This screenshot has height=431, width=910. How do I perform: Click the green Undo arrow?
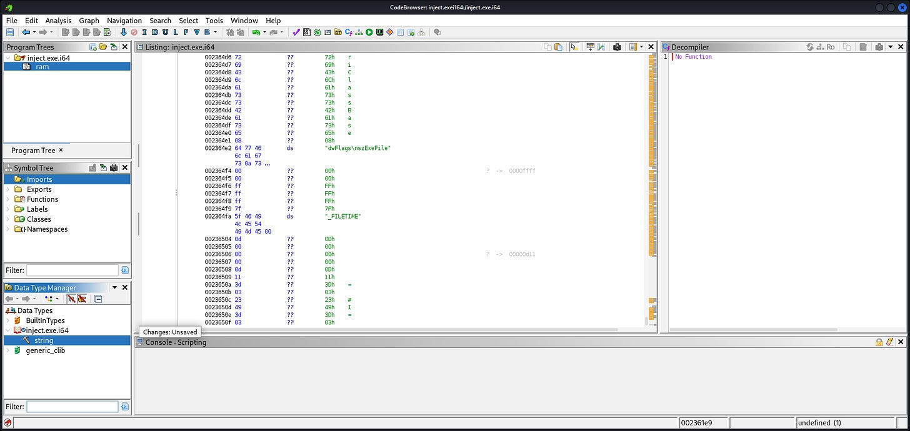pyautogui.click(x=256, y=32)
